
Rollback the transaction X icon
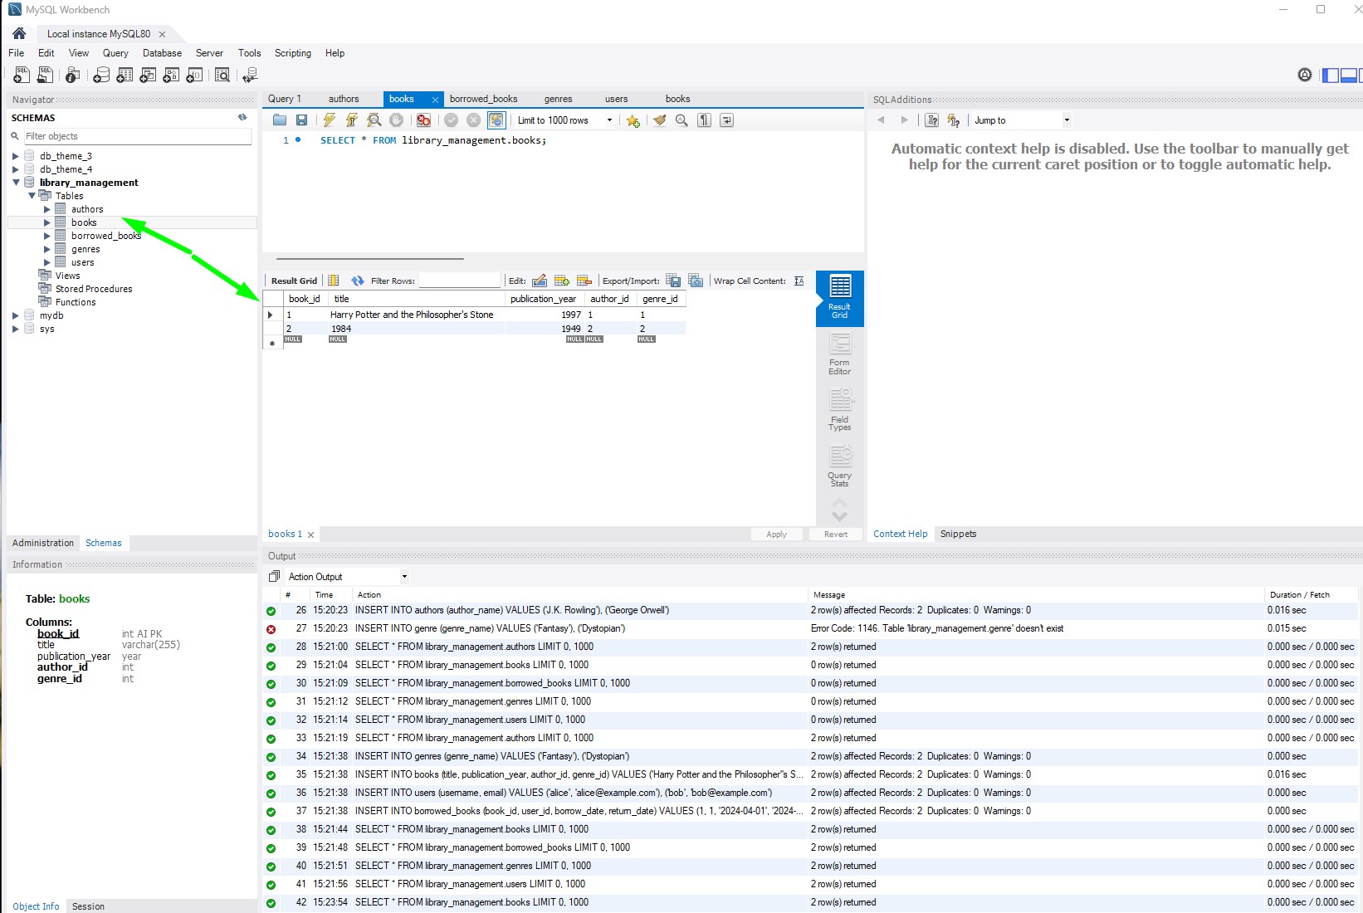474,120
